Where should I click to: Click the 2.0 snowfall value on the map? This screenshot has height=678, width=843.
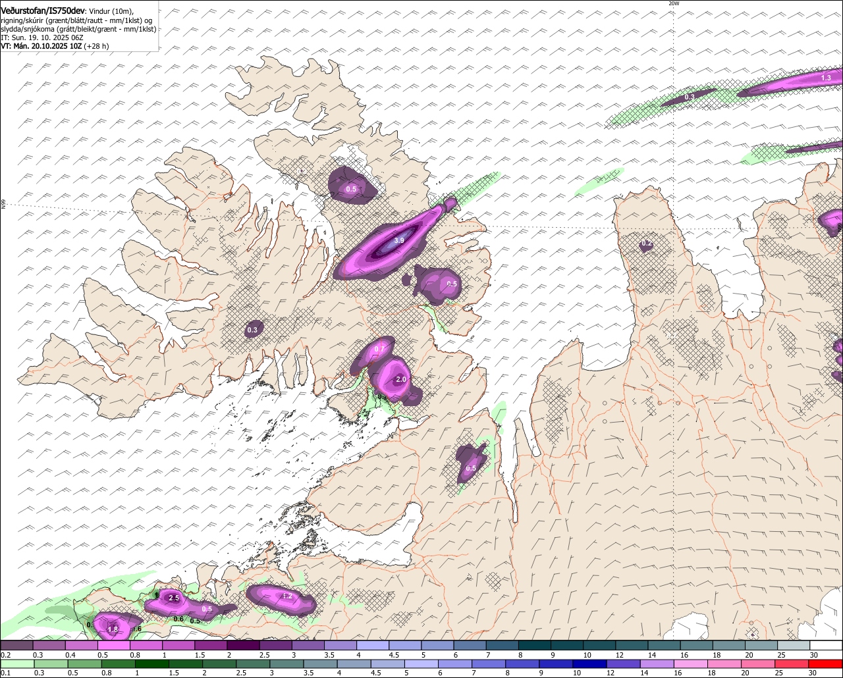tap(401, 380)
